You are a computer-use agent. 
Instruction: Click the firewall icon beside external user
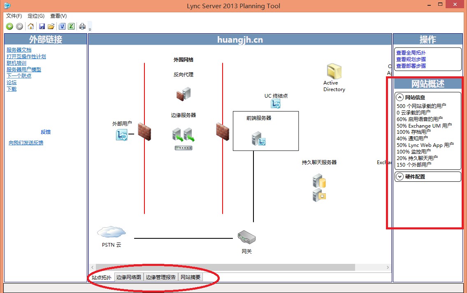[144, 132]
